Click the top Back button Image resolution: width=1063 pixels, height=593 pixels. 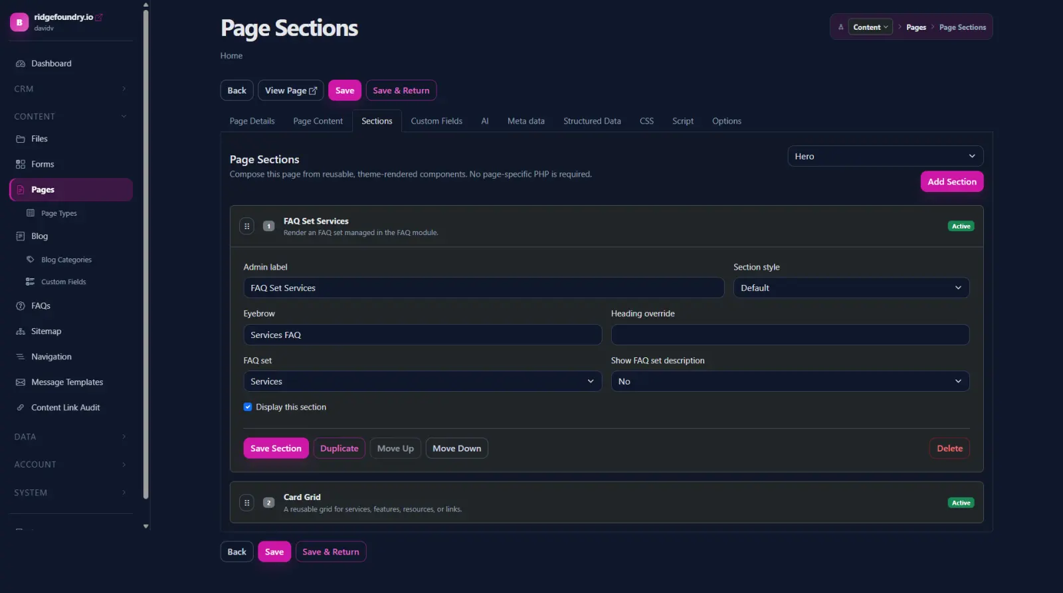click(x=237, y=90)
